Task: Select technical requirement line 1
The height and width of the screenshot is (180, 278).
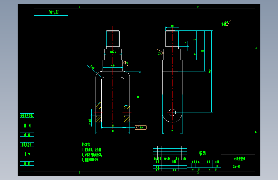Action: pyautogui.click(x=91, y=150)
